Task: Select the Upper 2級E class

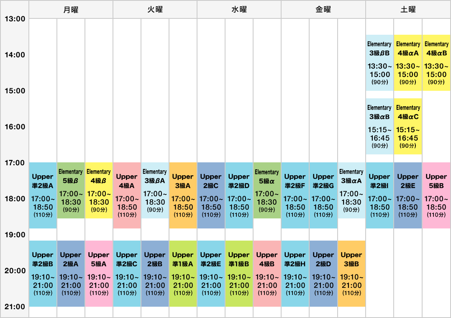Action: [408, 195]
